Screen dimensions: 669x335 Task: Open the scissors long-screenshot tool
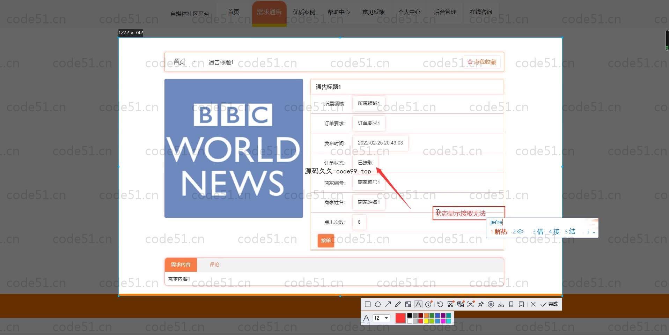[450, 304]
